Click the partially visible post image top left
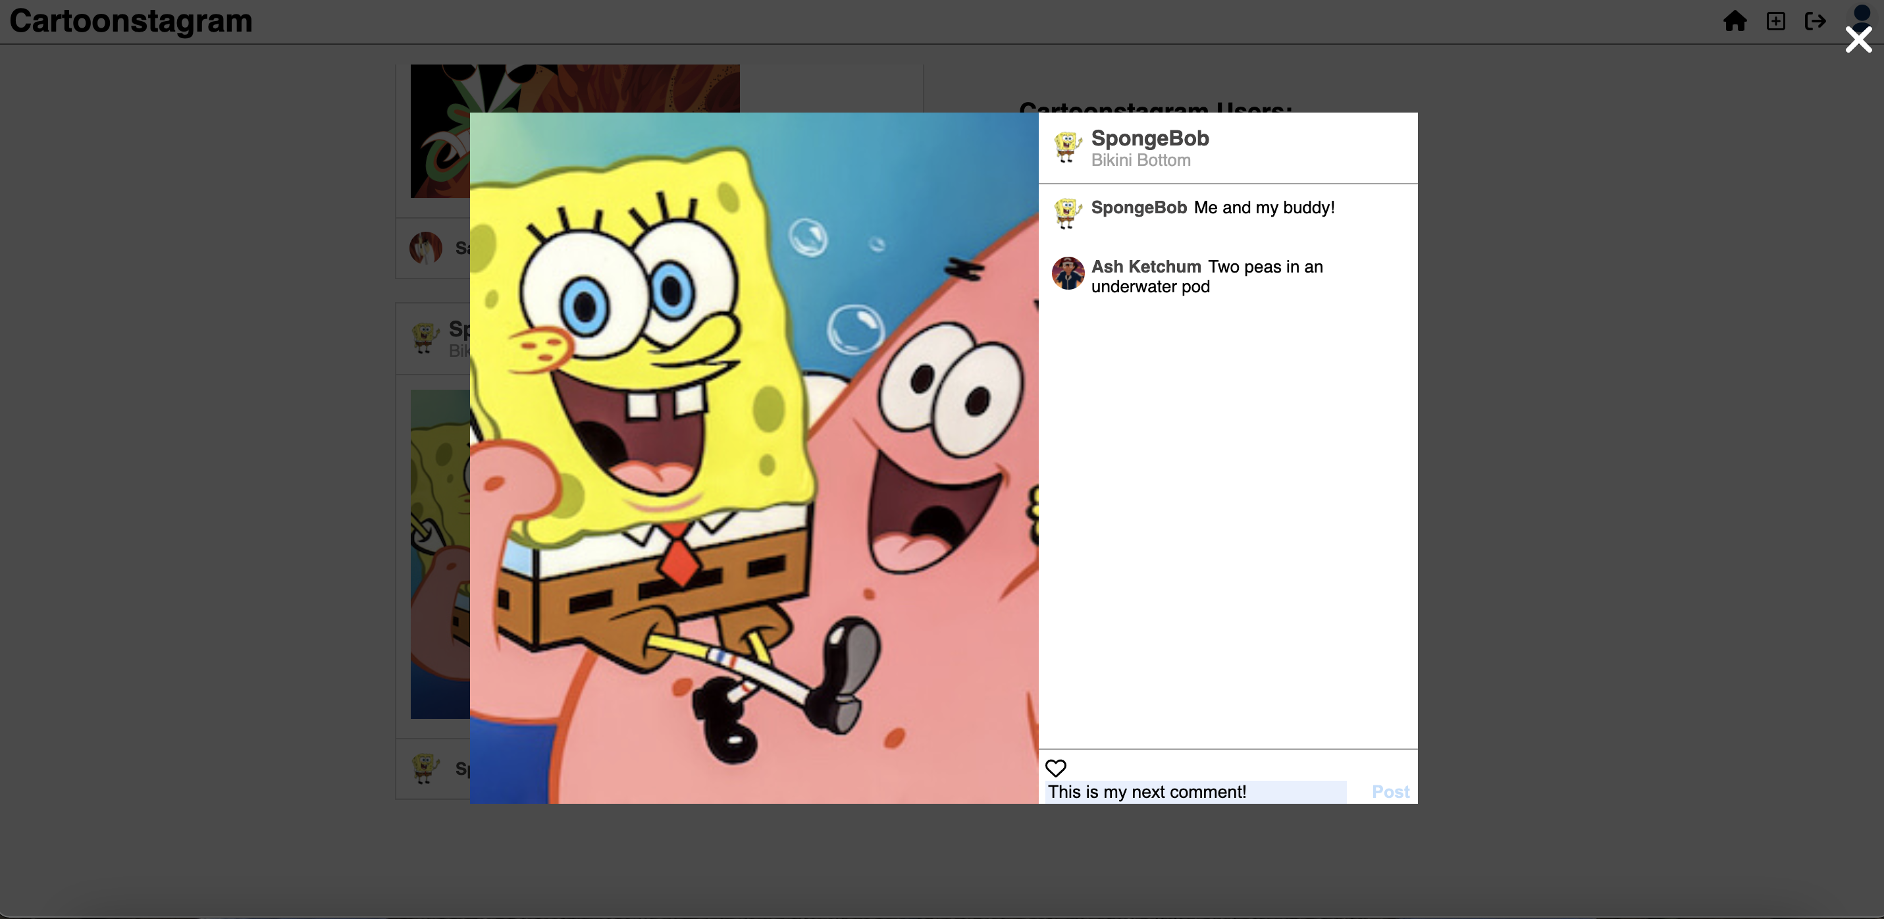This screenshot has width=1884, height=919. [x=575, y=132]
